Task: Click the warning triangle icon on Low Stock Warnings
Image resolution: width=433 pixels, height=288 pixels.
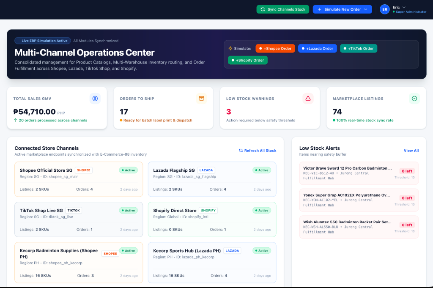Action: point(308,99)
